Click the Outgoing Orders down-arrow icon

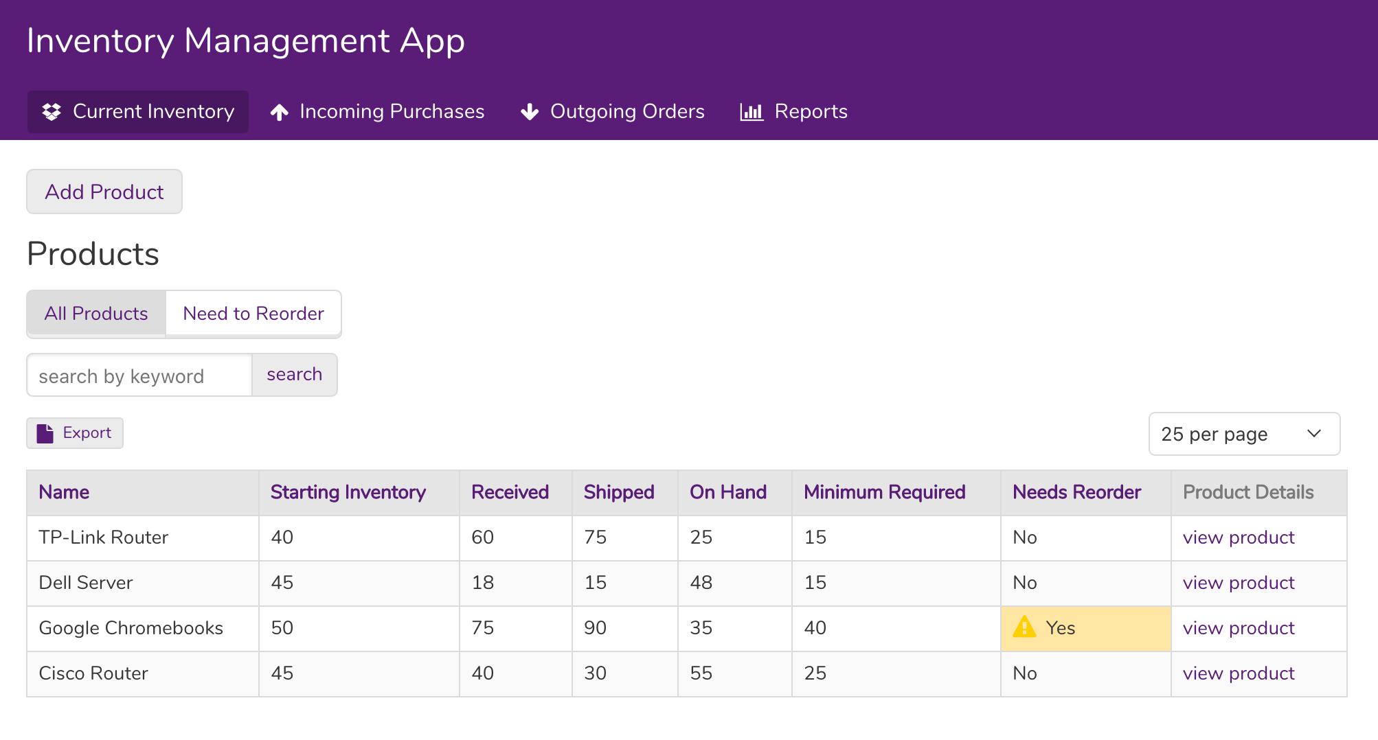[x=530, y=112]
